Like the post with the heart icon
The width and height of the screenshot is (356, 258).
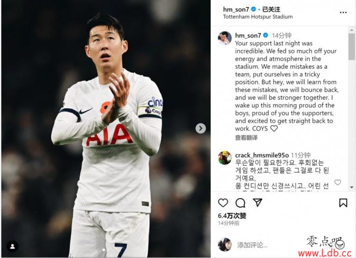223,203
